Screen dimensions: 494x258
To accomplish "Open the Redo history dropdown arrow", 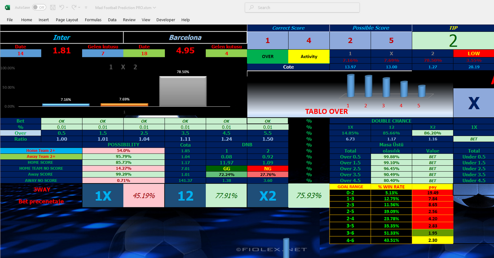I will (x=79, y=8).
